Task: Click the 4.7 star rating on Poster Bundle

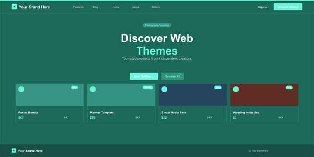Action: coord(66,118)
